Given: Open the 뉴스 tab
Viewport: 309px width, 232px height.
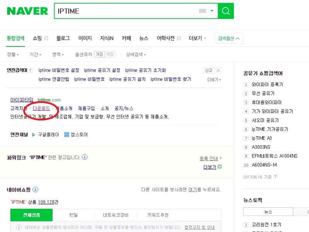Looking at the screenshot, I should [144, 38].
